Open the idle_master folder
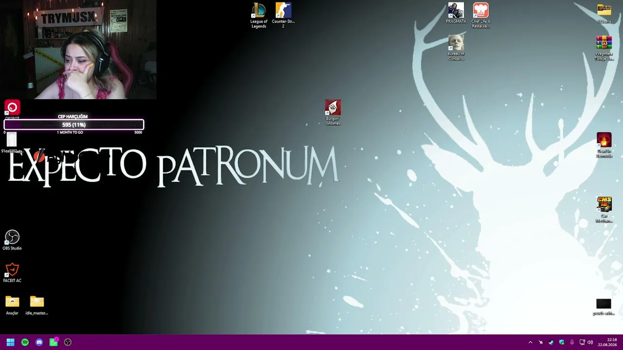Viewport: 623px width, 350px height. click(37, 306)
